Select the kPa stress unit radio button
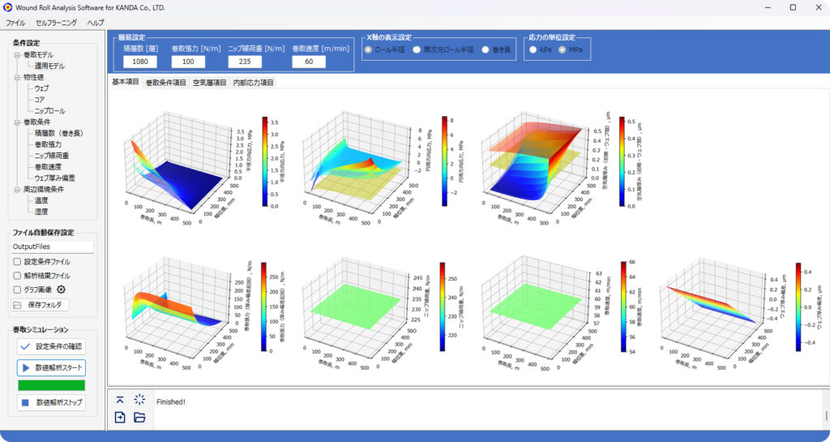The height and width of the screenshot is (442, 830). pos(533,49)
